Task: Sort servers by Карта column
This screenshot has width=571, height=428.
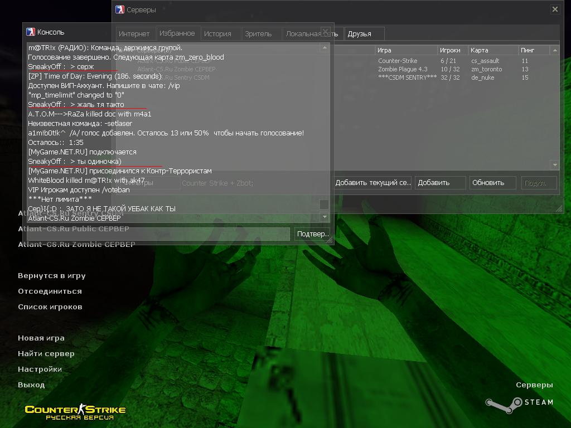Action: click(493, 50)
